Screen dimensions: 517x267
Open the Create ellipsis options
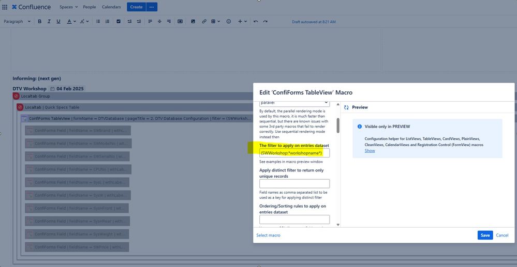152,7
